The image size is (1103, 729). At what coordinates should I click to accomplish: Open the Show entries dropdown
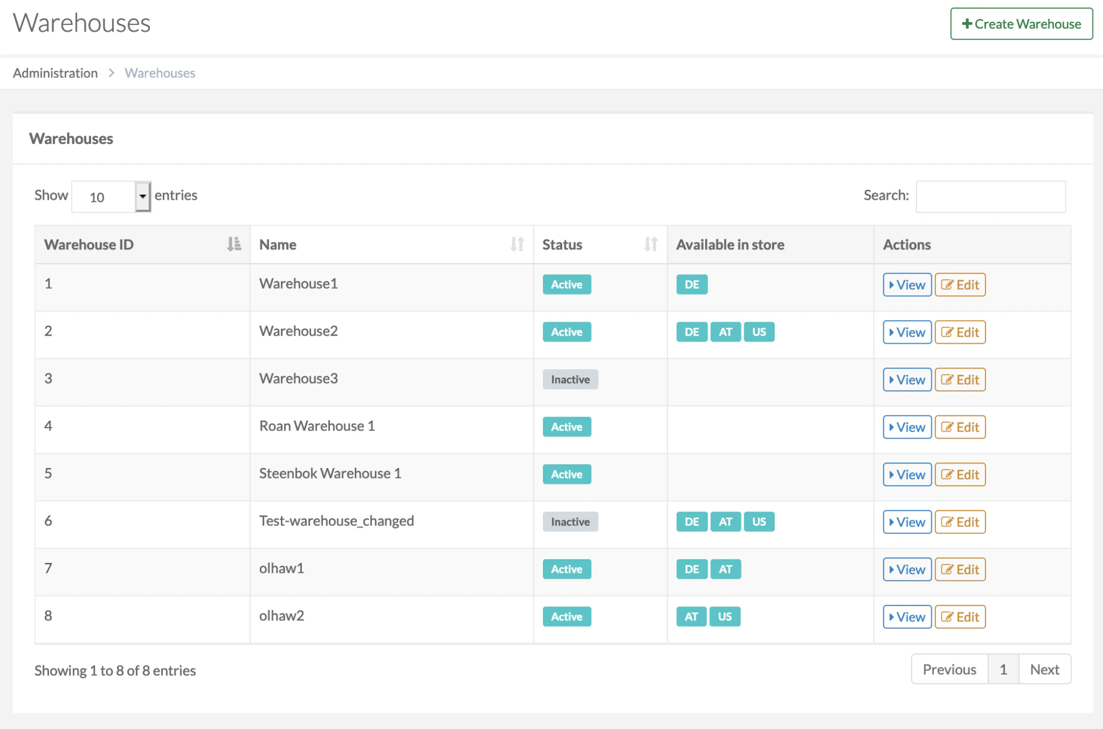(110, 196)
